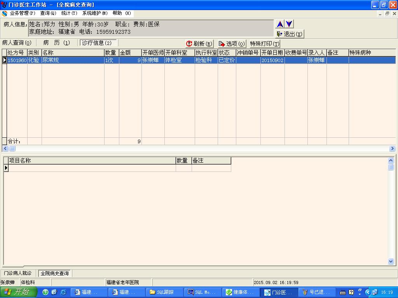Click the 特殊病种 column header
This screenshot has width=398, height=298.
372,53
